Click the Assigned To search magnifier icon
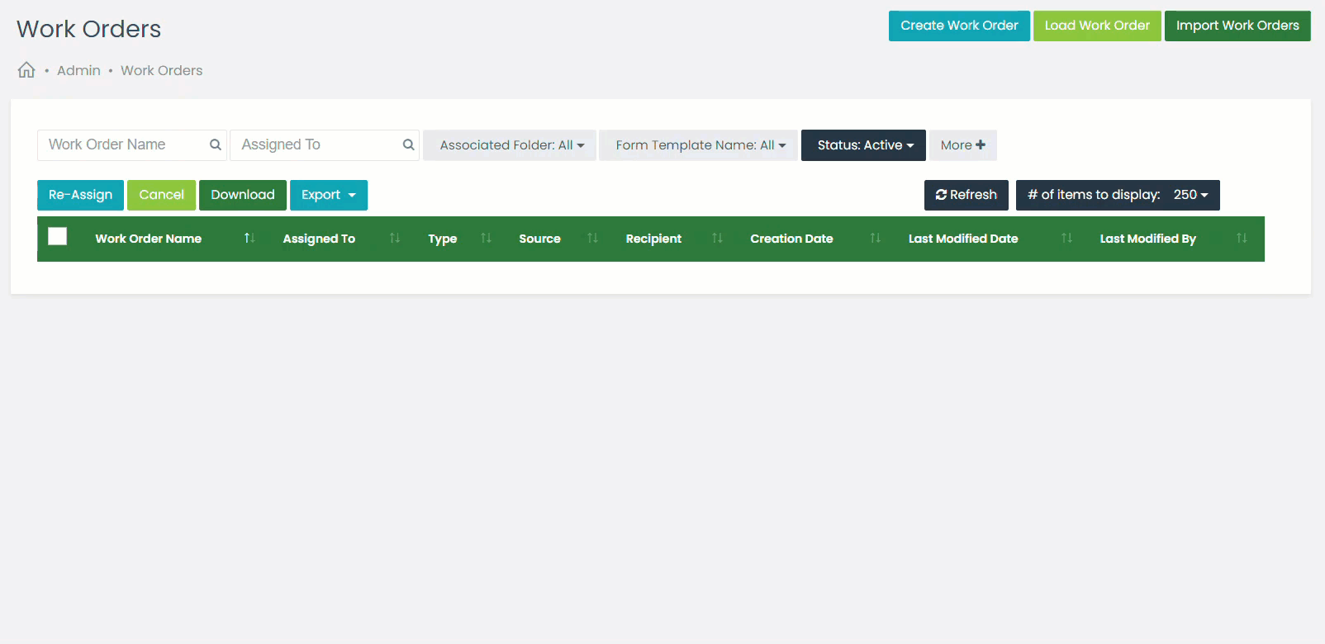The height and width of the screenshot is (644, 1325). click(408, 144)
